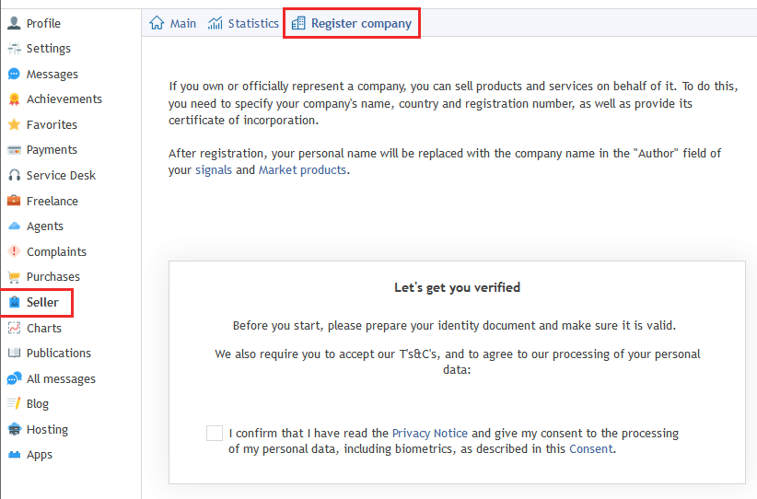Image resolution: width=757 pixels, height=499 pixels.
Task: Switch to the Statistics tab
Action: tap(243, 23)
